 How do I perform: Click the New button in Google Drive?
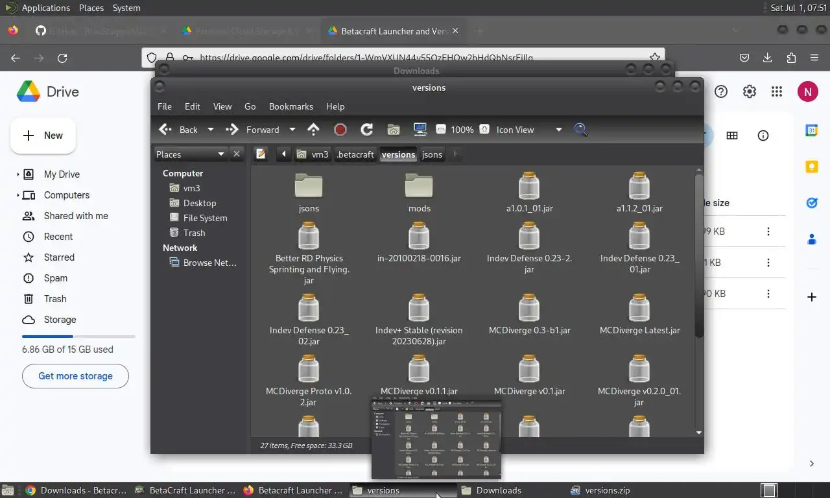pyautogui.click(x=43, y=136)
